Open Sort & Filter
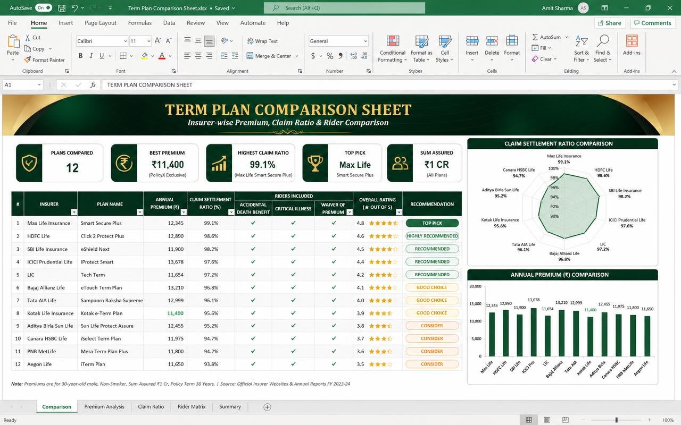The width and height of the screenshot is (681, 425). click(582, 49)
